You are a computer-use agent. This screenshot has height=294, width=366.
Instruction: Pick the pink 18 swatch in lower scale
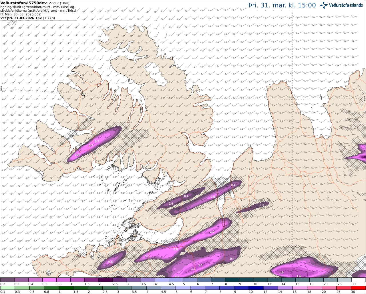[x=315, y=288]
